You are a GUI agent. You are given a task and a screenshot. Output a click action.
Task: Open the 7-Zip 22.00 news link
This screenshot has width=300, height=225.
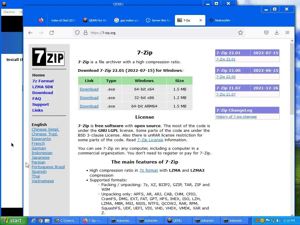point(226,77)
